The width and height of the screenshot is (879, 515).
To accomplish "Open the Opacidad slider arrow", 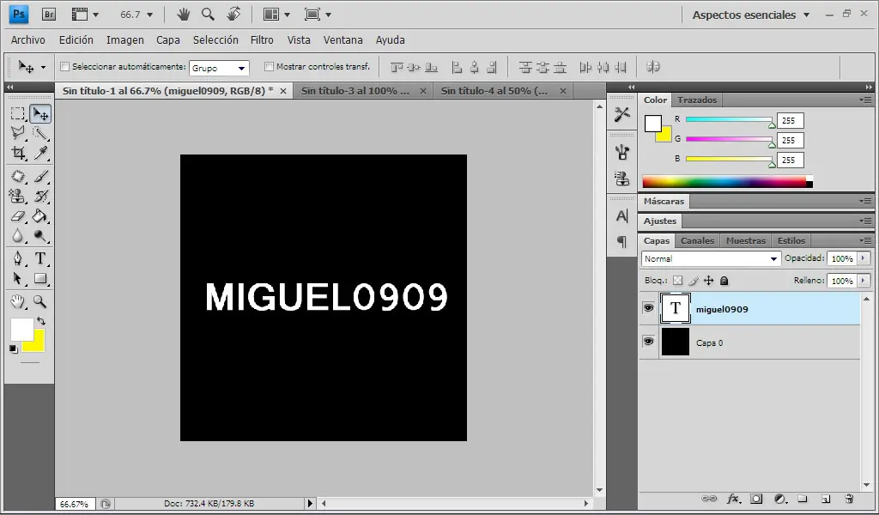I will pos(864,258).
